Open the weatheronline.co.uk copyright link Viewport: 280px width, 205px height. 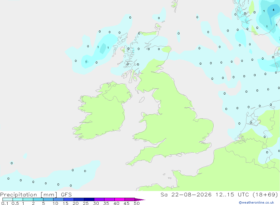click(x=256, y=202)
